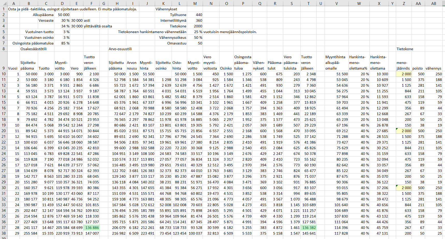Select the Tietokone deduction value 2000

(x=195, y=26)
